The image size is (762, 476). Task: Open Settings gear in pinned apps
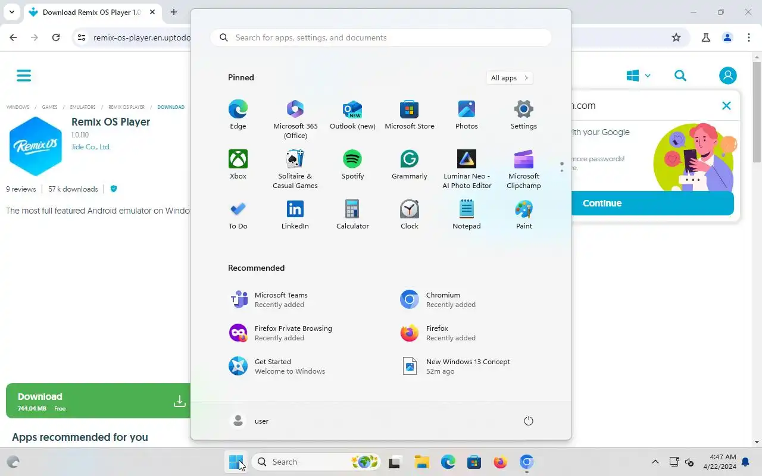coord(524,114)
